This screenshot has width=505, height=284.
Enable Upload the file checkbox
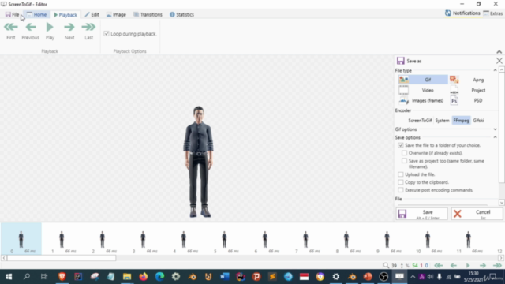coord(401,174)
